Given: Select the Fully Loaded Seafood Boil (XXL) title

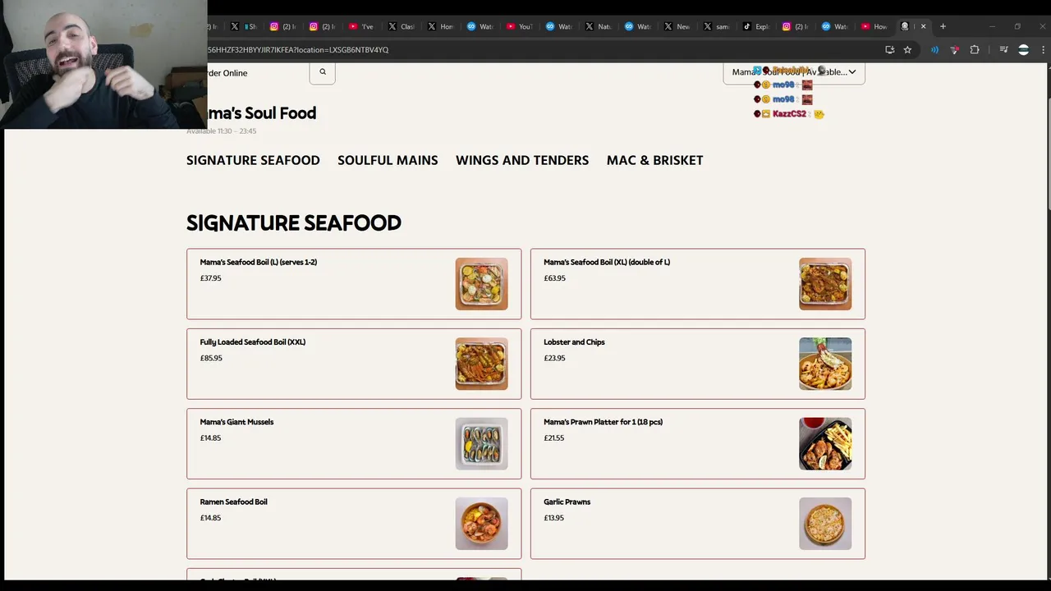Looking at the screenshot, I should coord(253,342).
